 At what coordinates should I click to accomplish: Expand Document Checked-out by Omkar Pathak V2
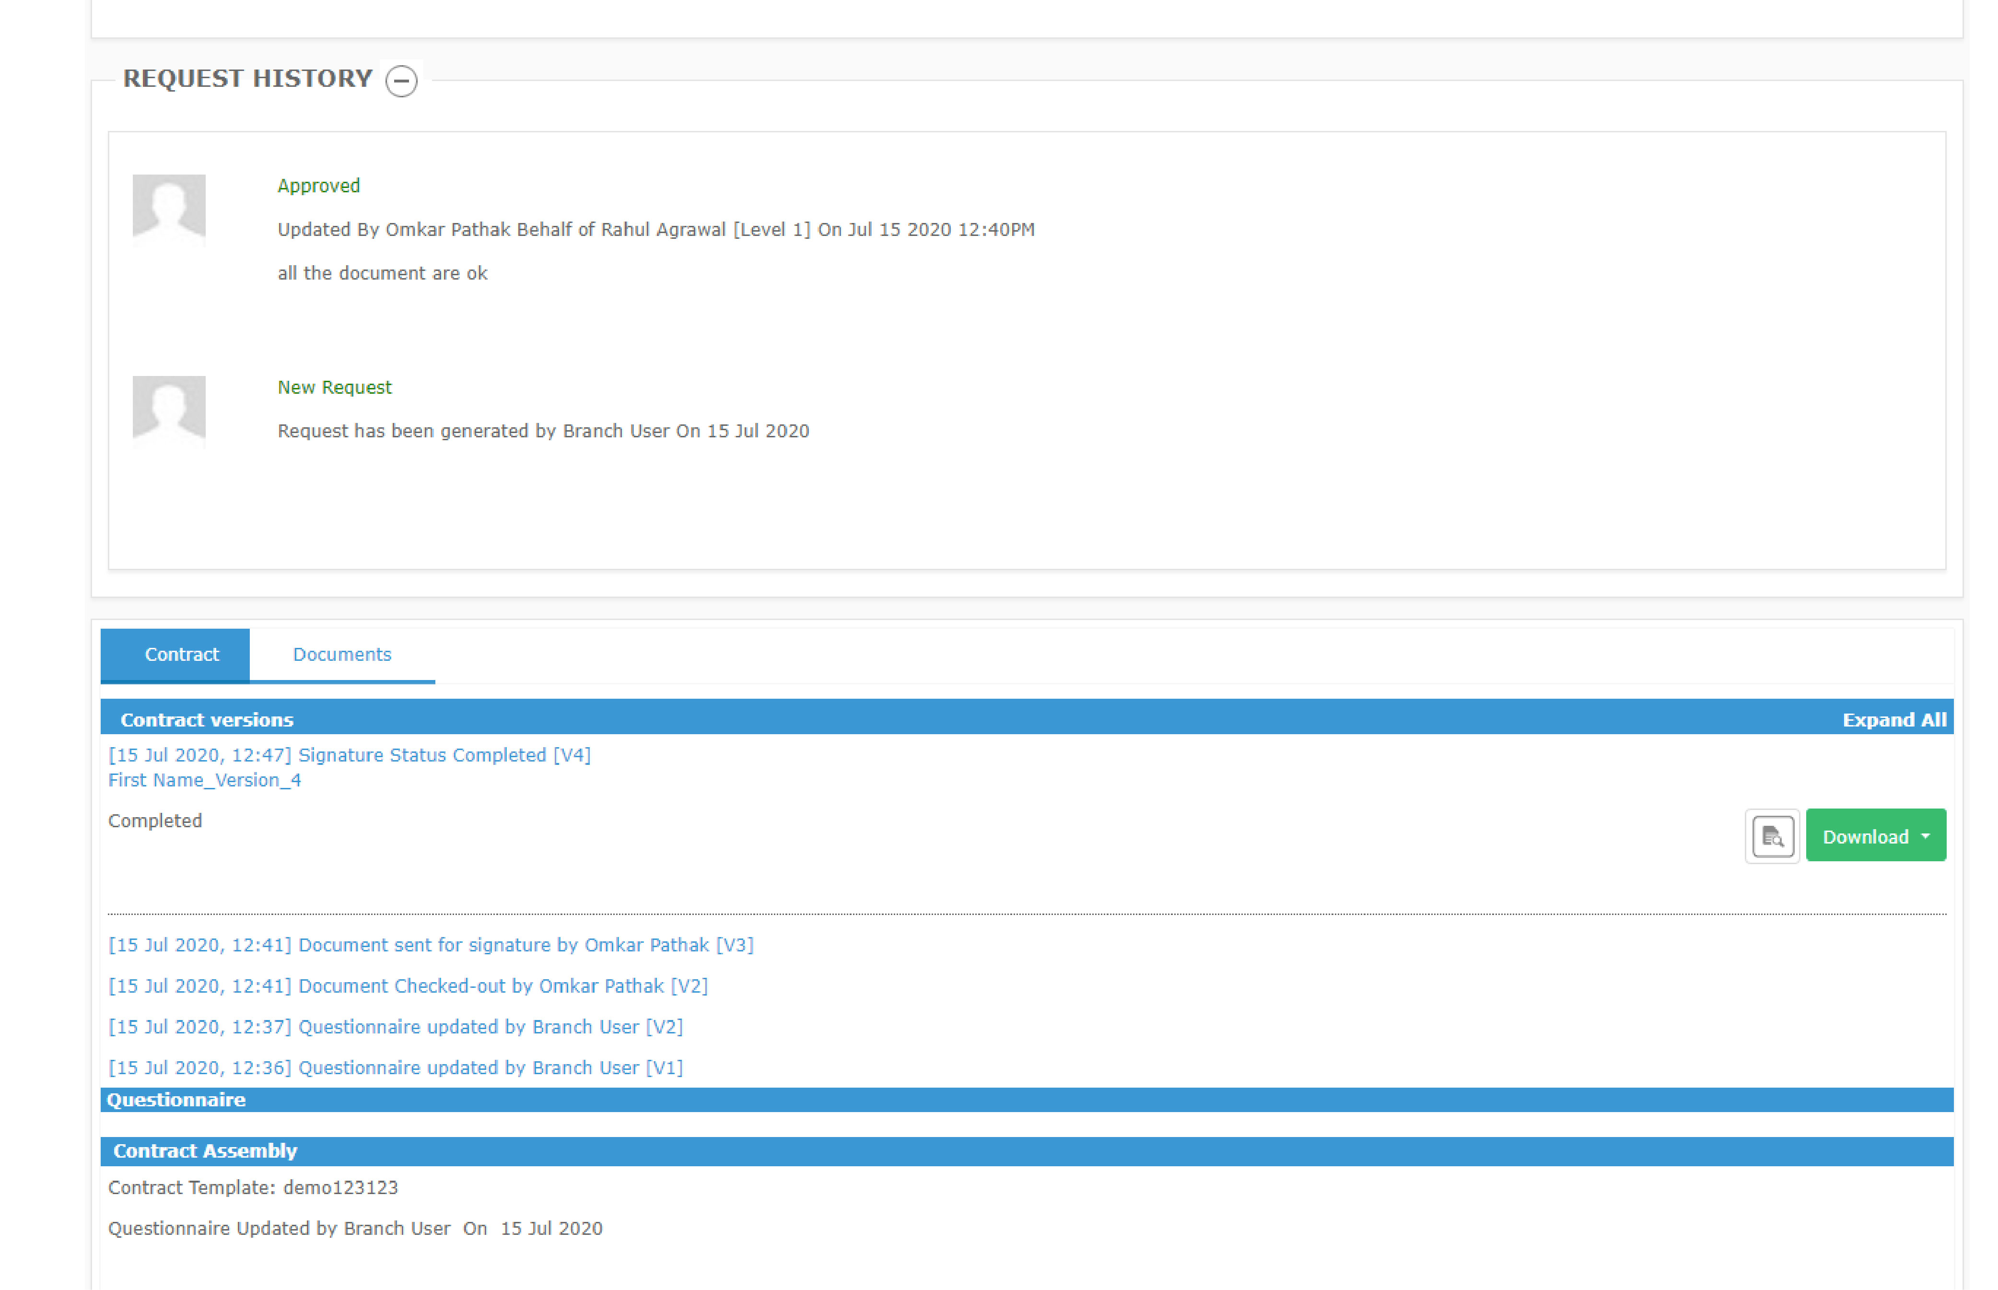tap(408, 986)
